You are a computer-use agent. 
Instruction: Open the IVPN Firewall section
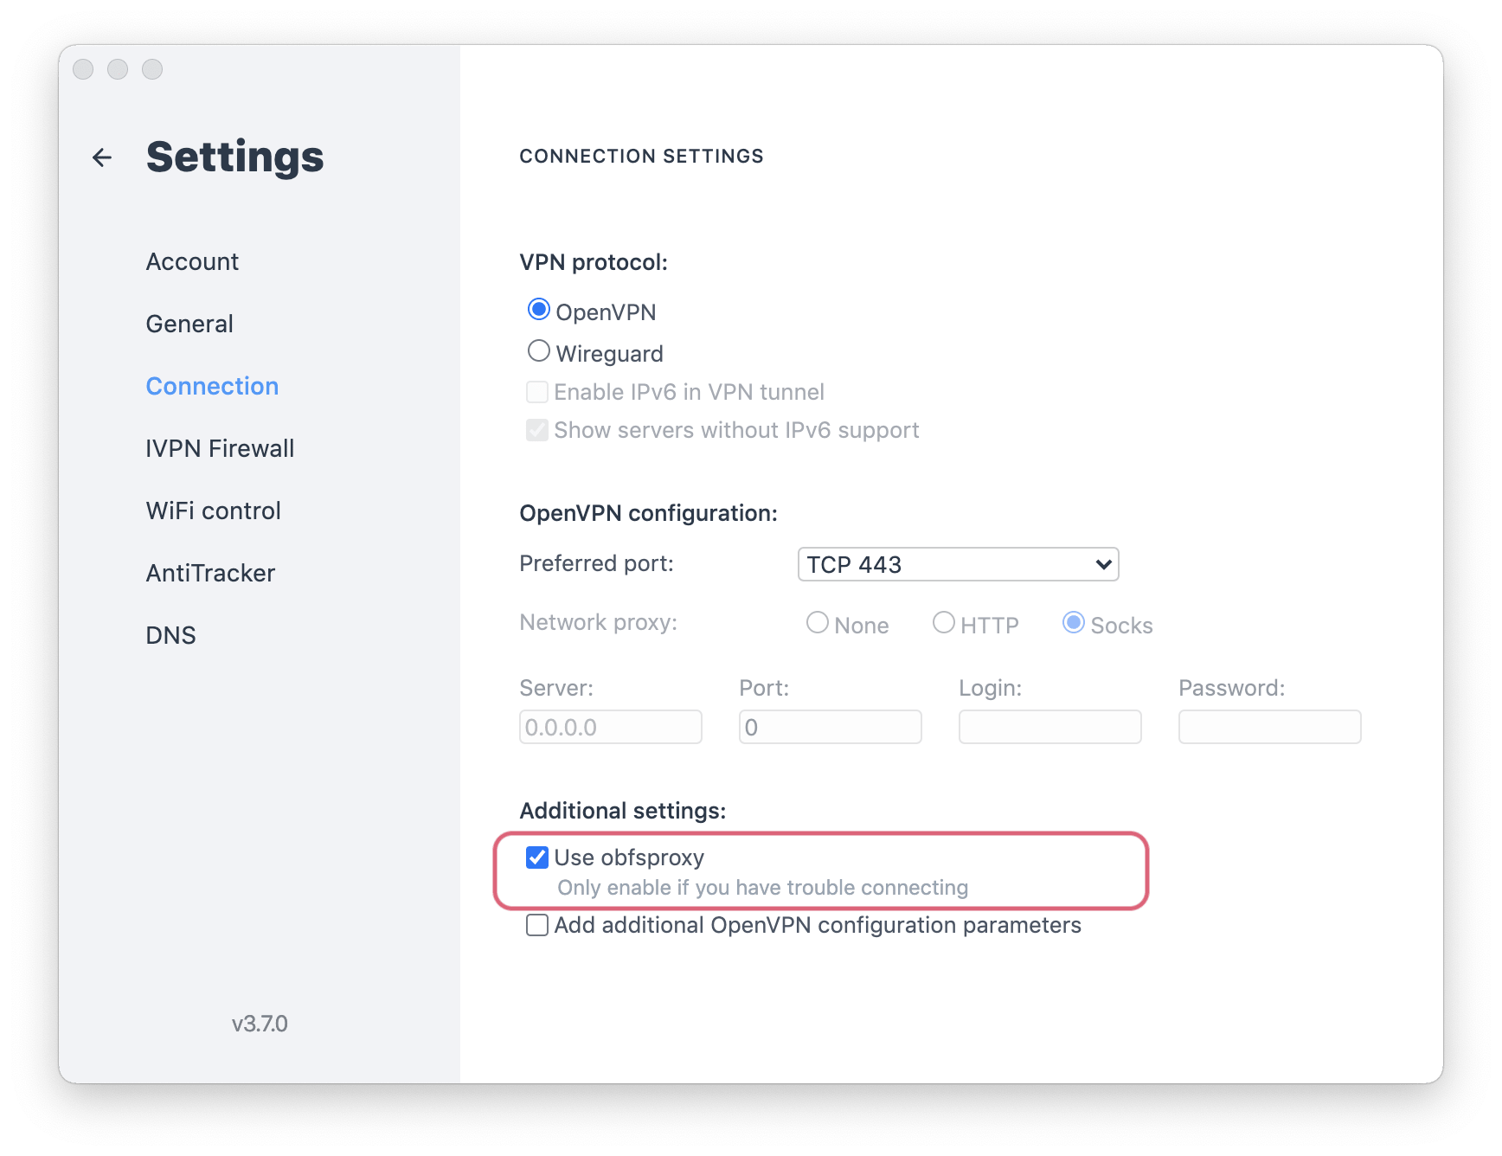coord(220,448)
